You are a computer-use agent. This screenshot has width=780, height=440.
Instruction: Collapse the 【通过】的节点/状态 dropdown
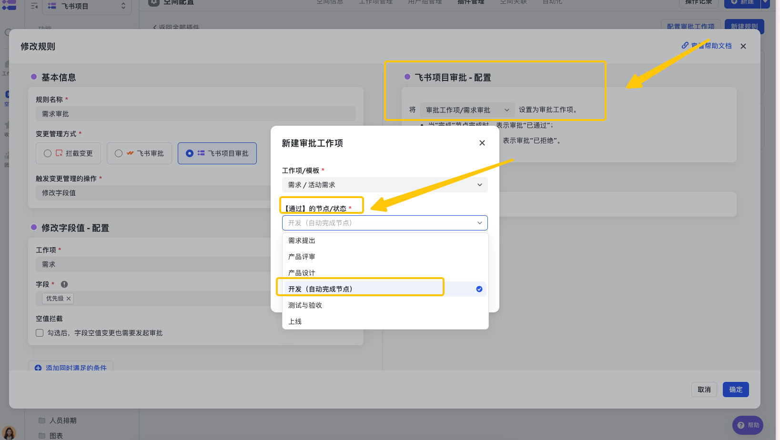[x=385, y=223]
